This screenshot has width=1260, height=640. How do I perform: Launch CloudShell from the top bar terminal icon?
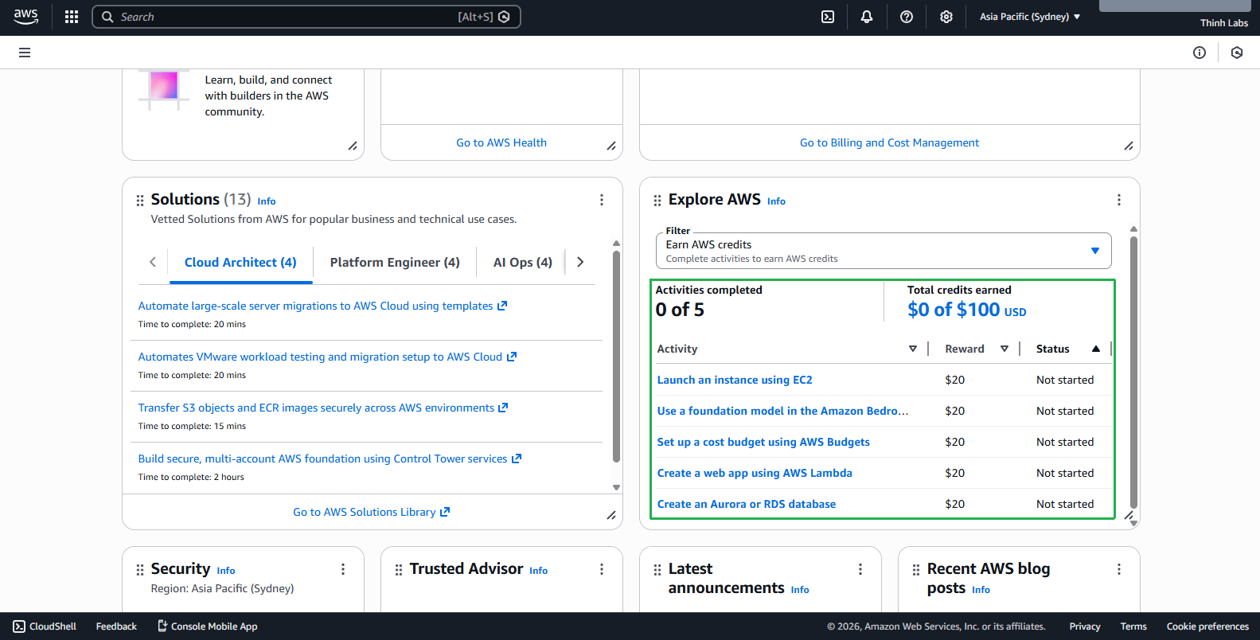point(828,17)
